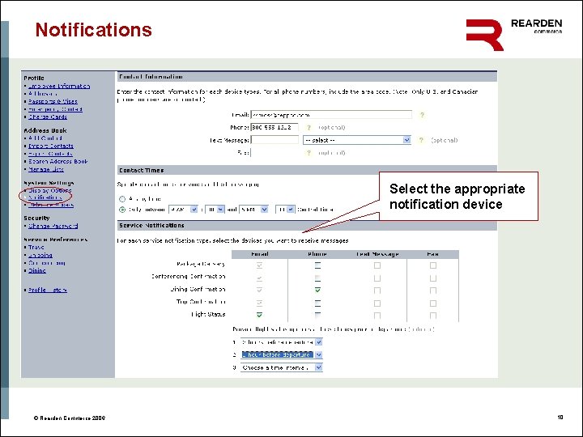Click the Email column header in table
Image resolution: width=583 pixels, height=437 pixels.
click(x=260, y=254)
